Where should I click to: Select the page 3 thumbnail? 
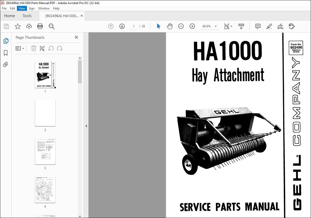(x=45, y=151)
